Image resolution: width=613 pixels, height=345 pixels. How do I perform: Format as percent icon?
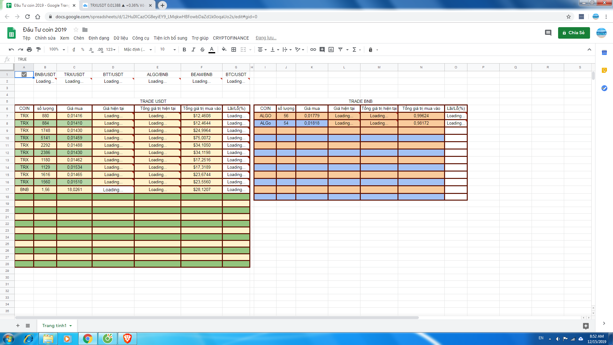(x=83, y=50)
